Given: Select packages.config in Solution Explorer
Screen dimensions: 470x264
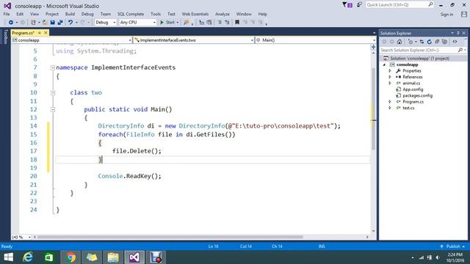Looking at the screenshot, I should (417, 95).
